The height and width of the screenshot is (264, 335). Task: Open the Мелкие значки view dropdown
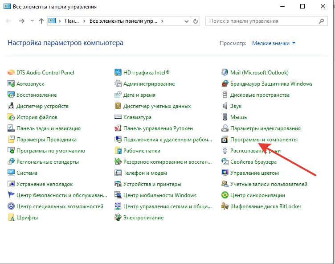(x=274, y=43)
